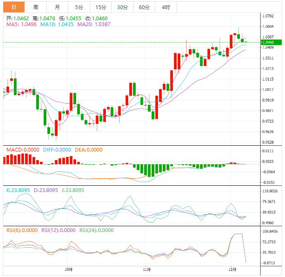Select the 15分 interval tab
The height and width of the screenshot is (277, 285).
[101, 7]
